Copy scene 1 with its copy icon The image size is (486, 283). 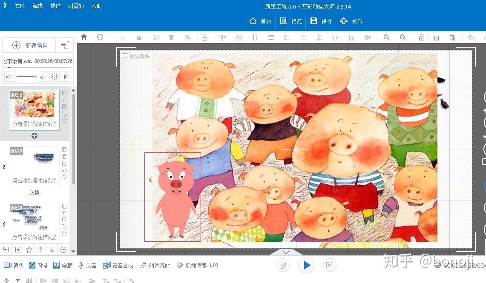64,93
